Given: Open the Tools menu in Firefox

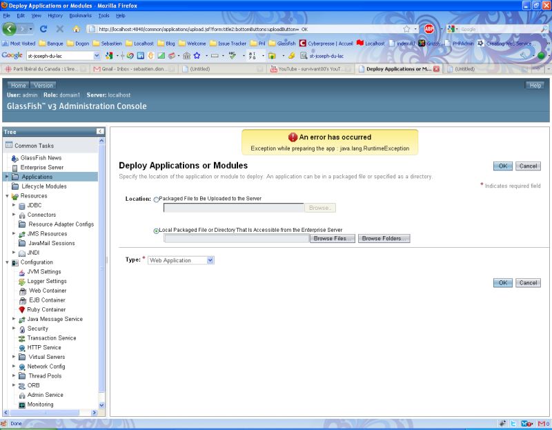Looking at the screenshot, I should pyautogui.click(x=103, y=15).
